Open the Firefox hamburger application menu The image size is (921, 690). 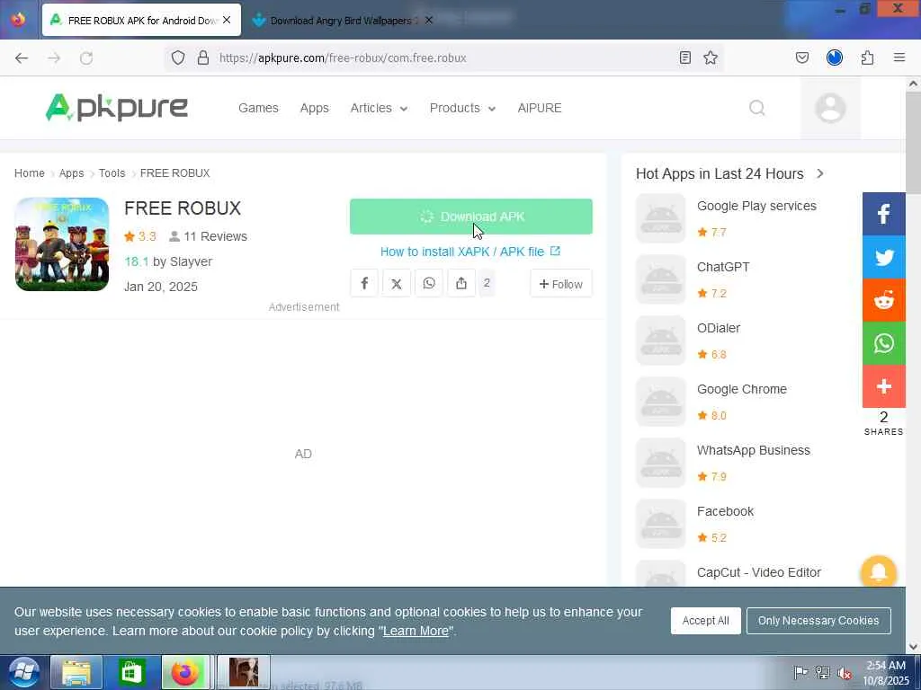pos(899,57)
